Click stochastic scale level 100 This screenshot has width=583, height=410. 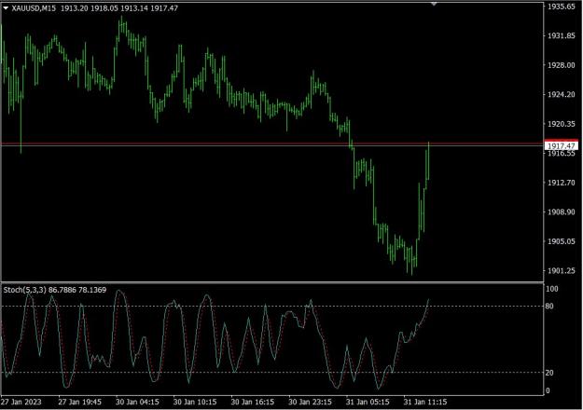tap(552, 289)
